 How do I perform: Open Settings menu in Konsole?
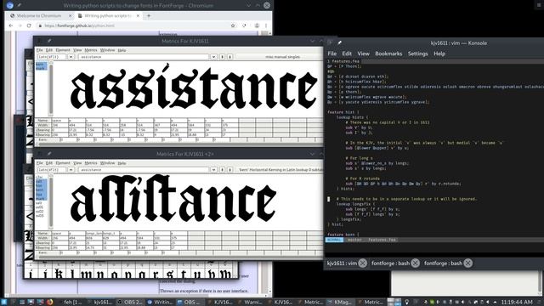click(417, 54)
